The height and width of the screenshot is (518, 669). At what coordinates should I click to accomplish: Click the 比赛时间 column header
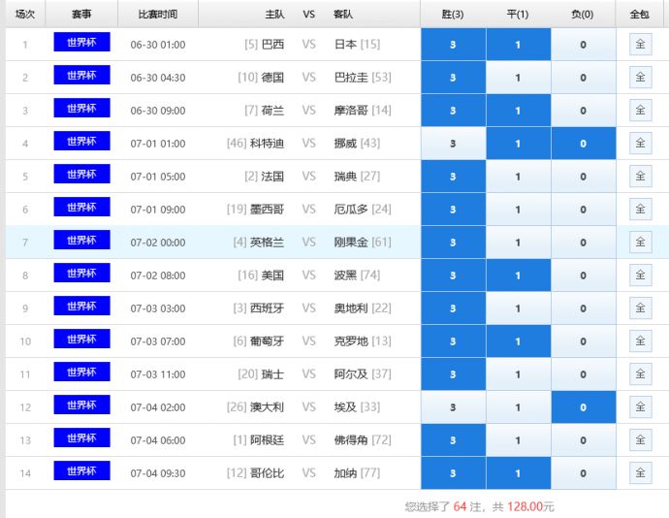[x=158, y=15]
